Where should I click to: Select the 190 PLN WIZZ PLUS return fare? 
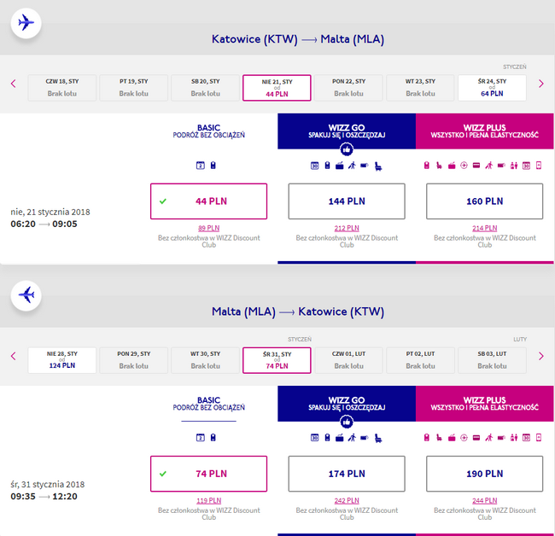coord(485,474)
